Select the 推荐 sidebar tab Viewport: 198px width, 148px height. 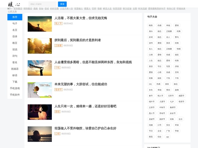pyautogui.click(x=15, y=17)
